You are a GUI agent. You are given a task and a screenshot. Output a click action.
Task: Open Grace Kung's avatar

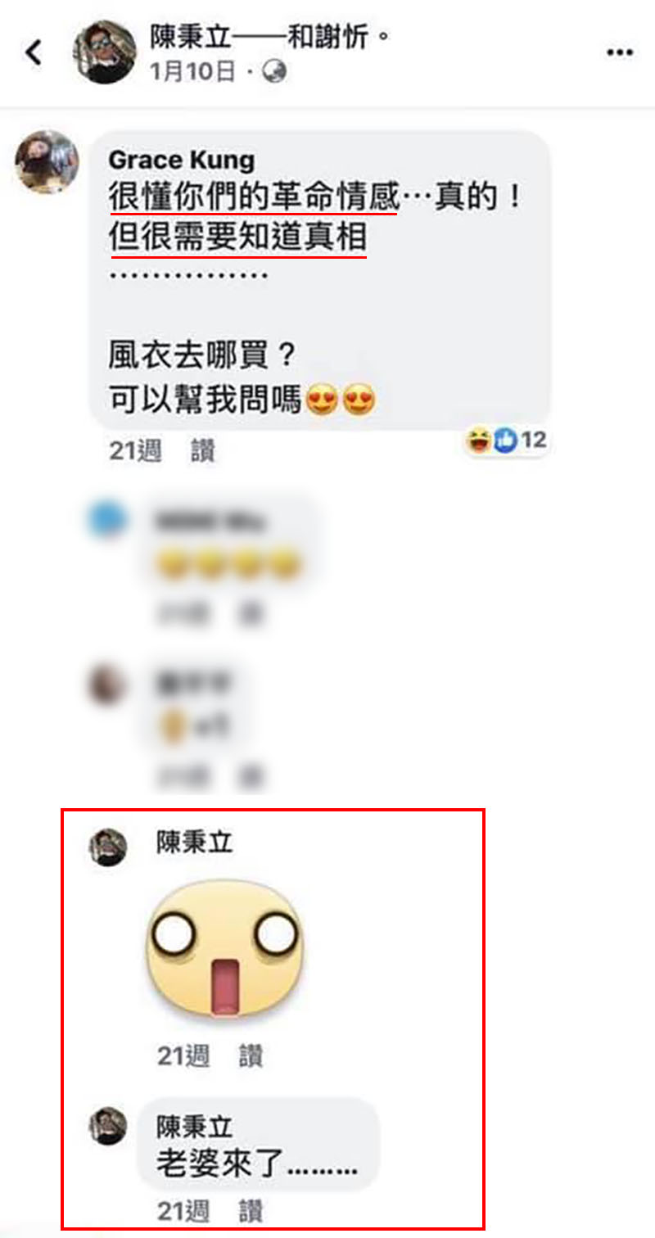47,162
